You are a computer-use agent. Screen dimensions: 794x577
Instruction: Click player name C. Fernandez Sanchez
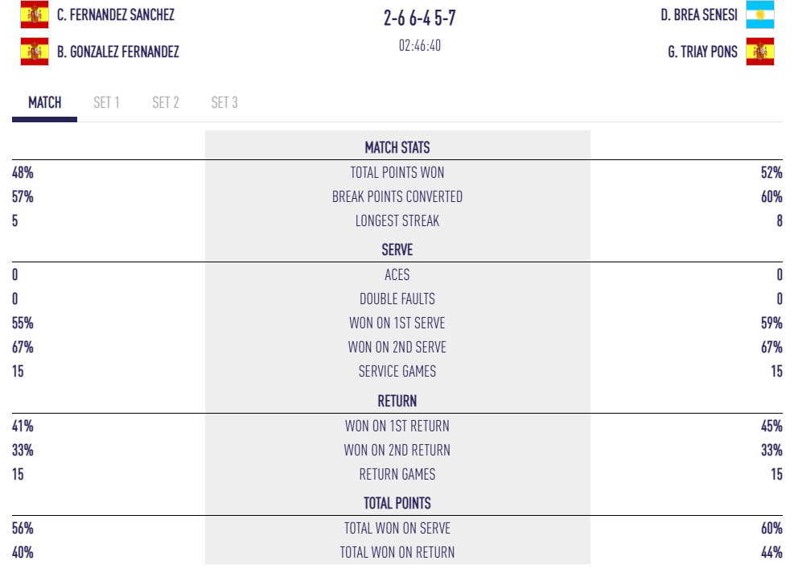pos(116,14)
